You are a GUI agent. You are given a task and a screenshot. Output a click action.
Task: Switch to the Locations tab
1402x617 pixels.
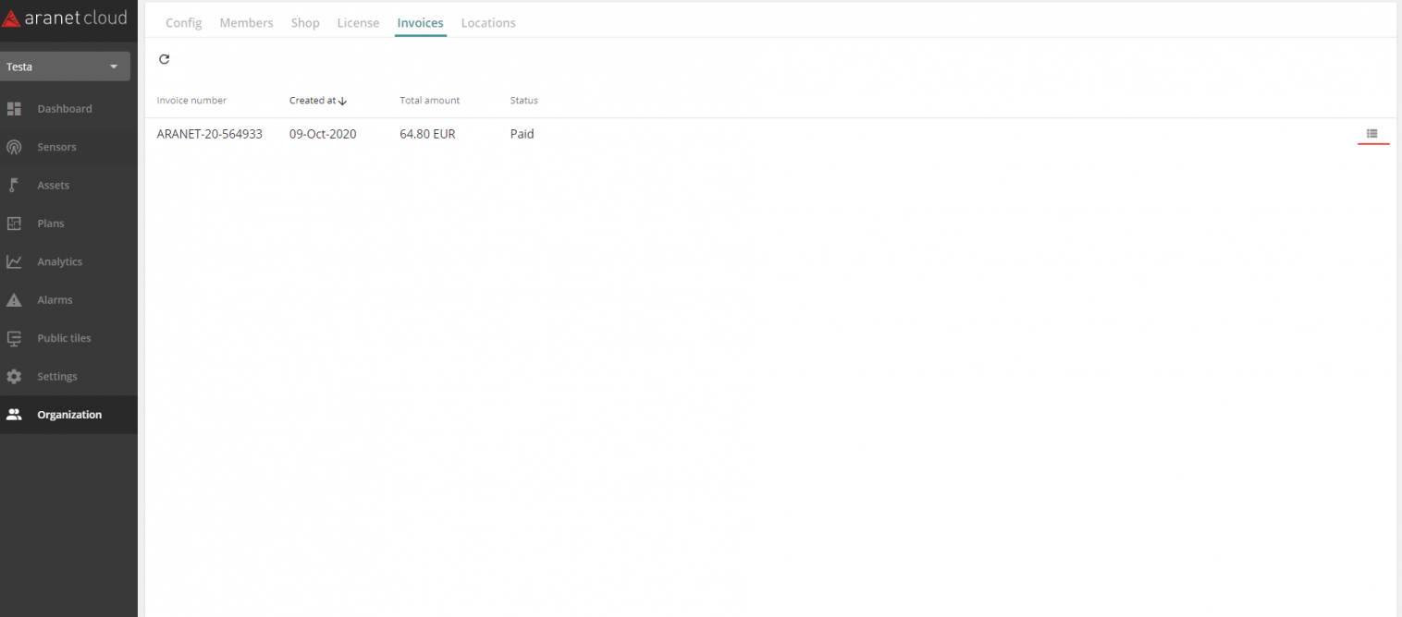click(488, 23)
